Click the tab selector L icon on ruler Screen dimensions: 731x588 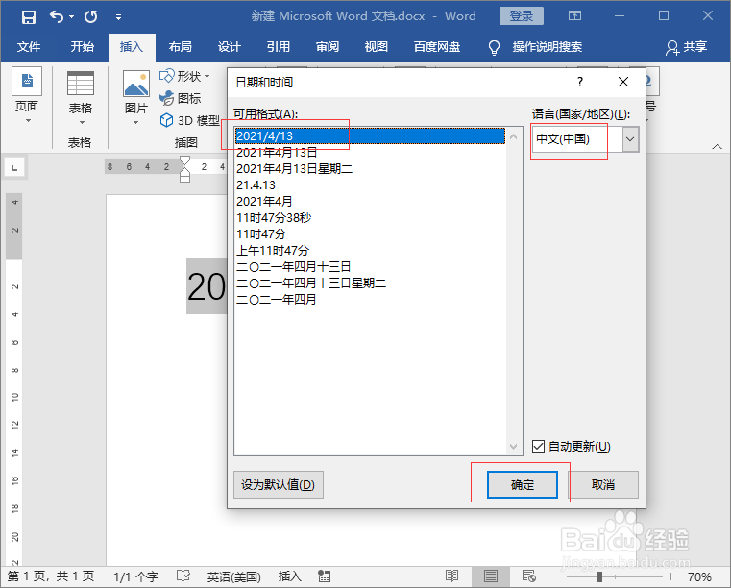point(14,168)
